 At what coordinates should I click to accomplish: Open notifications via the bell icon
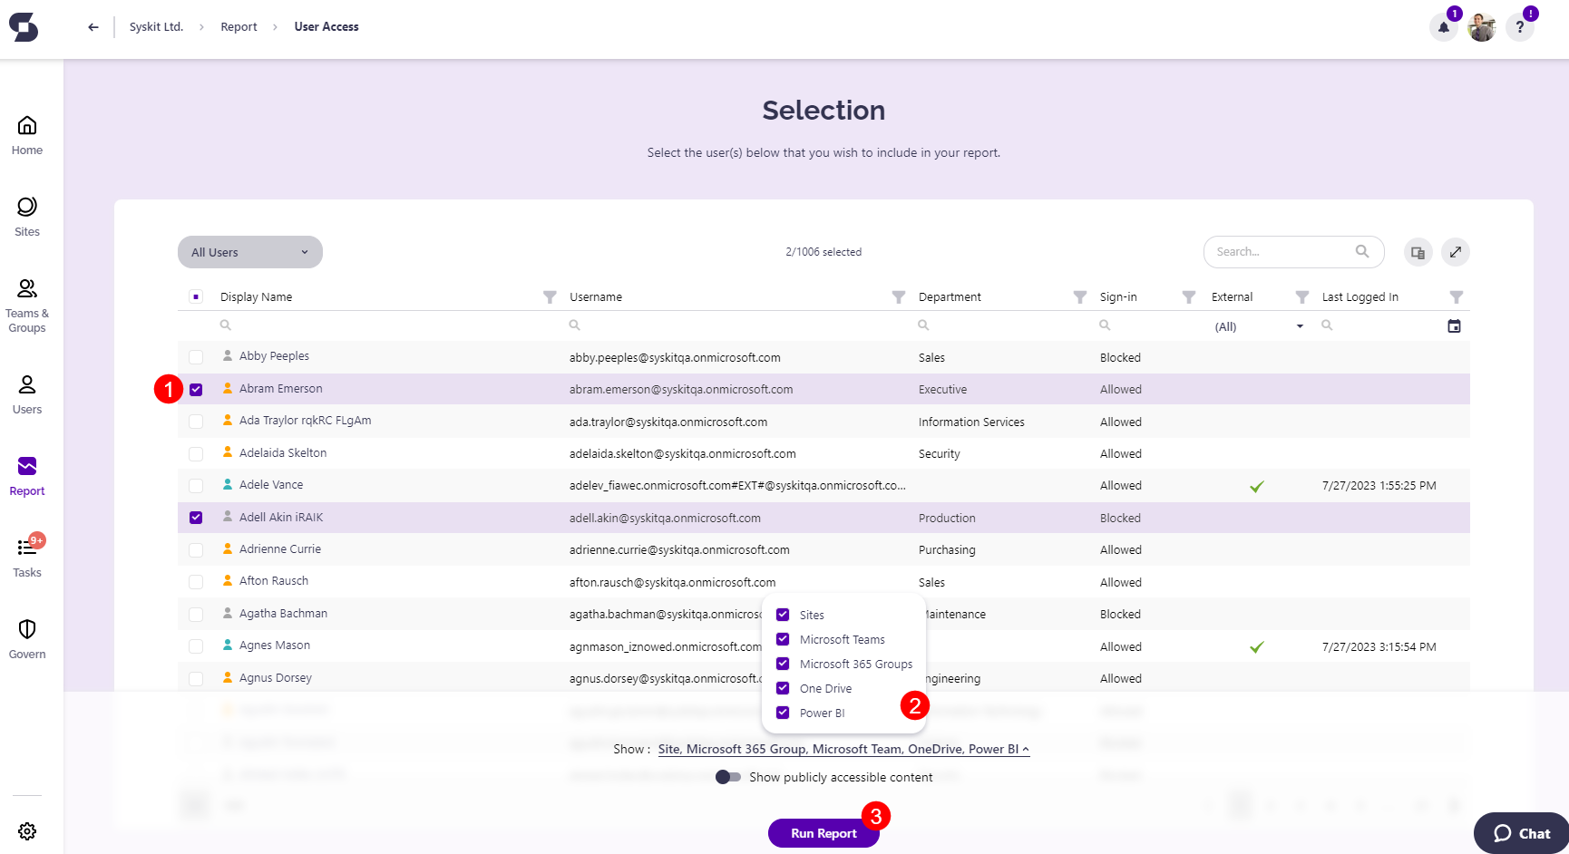1444,28
